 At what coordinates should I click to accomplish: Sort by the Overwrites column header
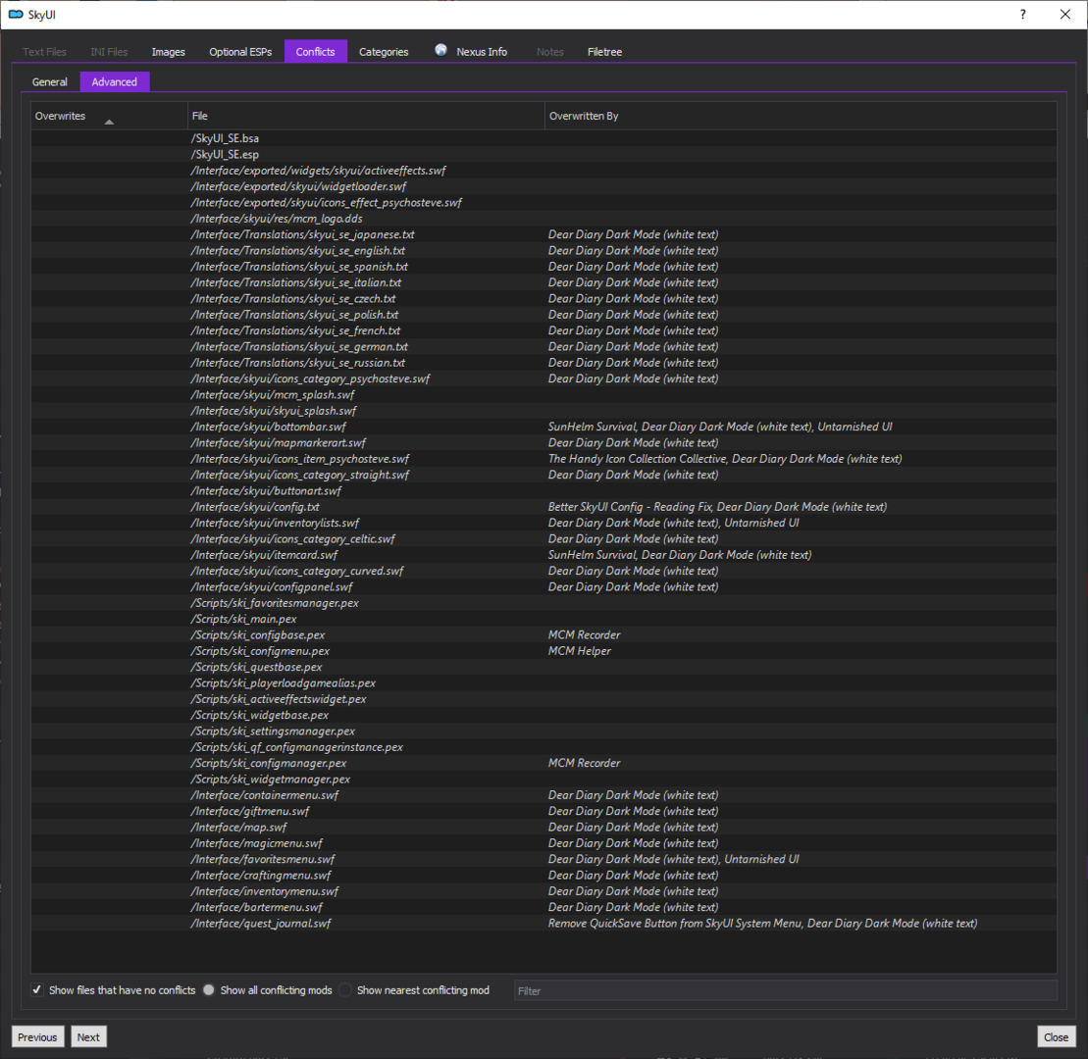109,116
